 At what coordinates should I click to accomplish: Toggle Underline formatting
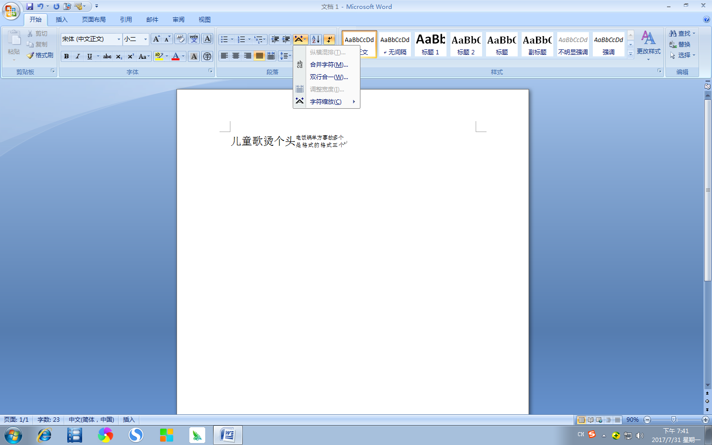pos(89,56)
